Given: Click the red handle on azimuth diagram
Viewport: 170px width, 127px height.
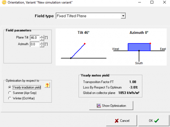Looking at the screenshot, I should pos(150,43).
